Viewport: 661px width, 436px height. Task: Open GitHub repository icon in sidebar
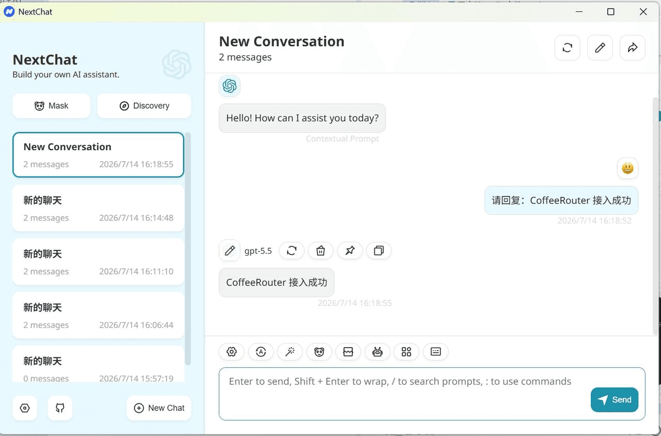click(x=60, y=408)
